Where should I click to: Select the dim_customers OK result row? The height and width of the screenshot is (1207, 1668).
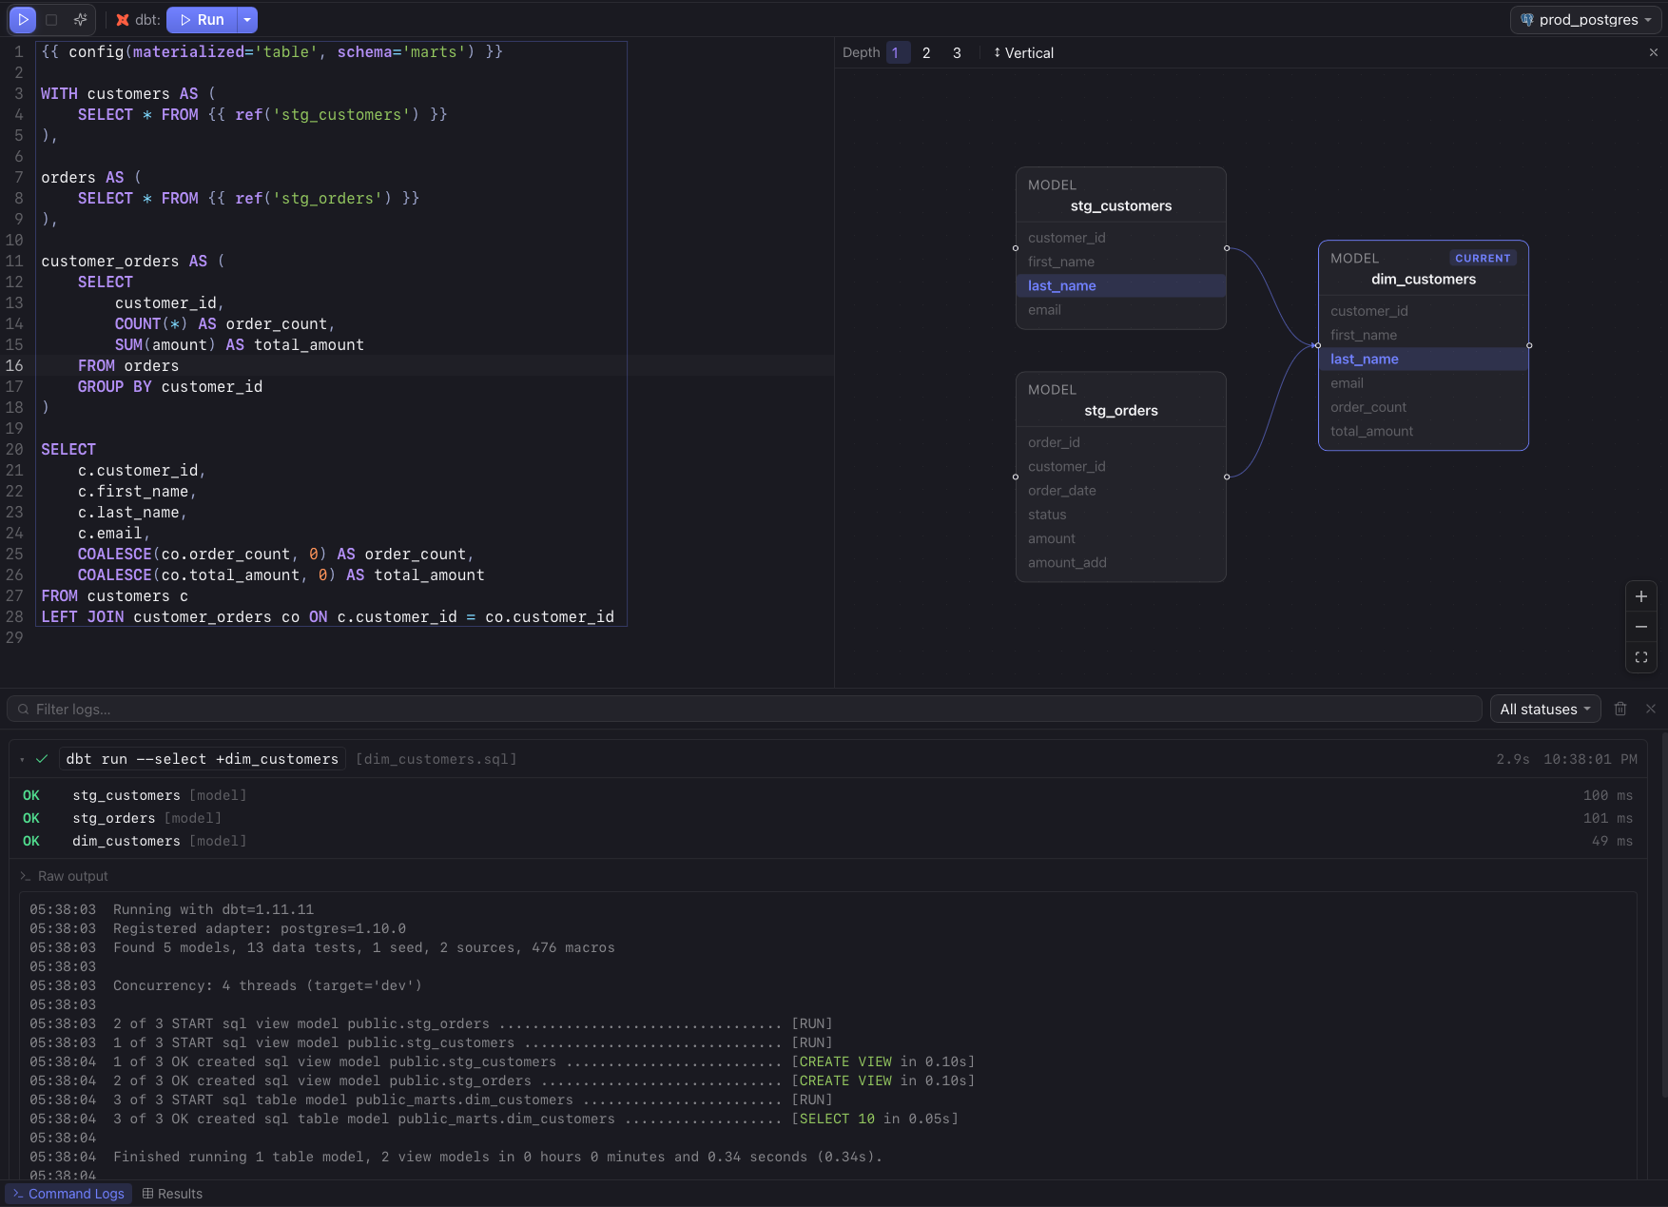click(x=827, y=841)
